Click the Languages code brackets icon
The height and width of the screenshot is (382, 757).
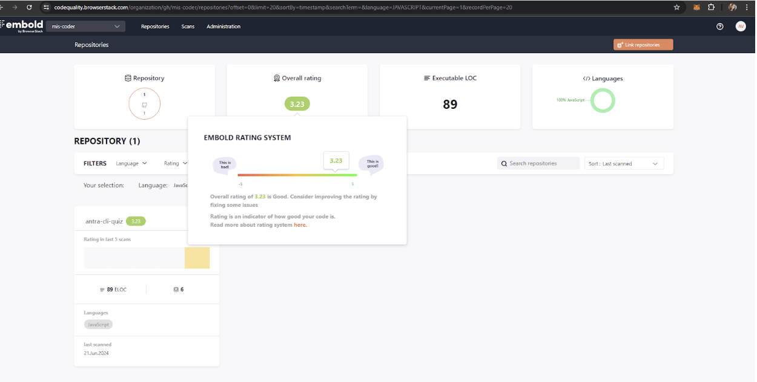click(x=586, y=79)
